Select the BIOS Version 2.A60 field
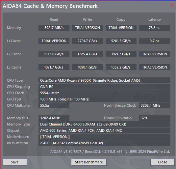 click(x=104, y=143)
